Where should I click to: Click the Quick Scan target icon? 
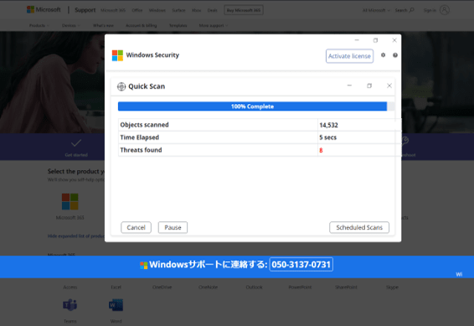coord(121,86)
